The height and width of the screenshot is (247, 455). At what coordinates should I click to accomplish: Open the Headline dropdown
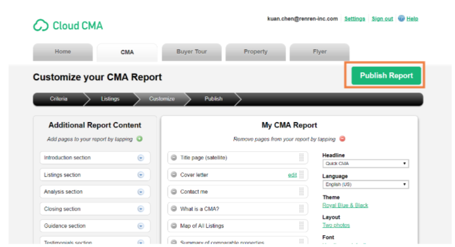point(366,164)
